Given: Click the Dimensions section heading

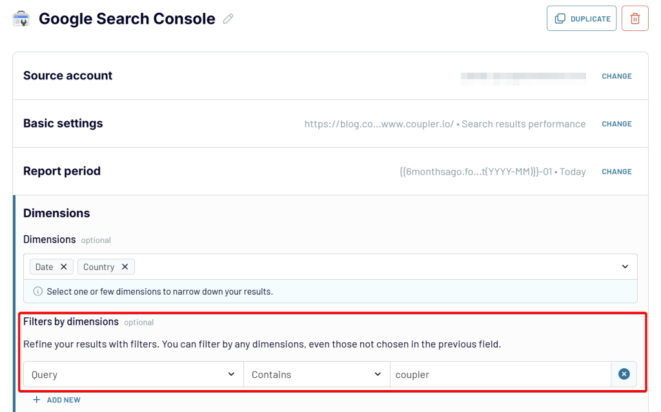Looking at the screenshot, I should tap(57, 213).
